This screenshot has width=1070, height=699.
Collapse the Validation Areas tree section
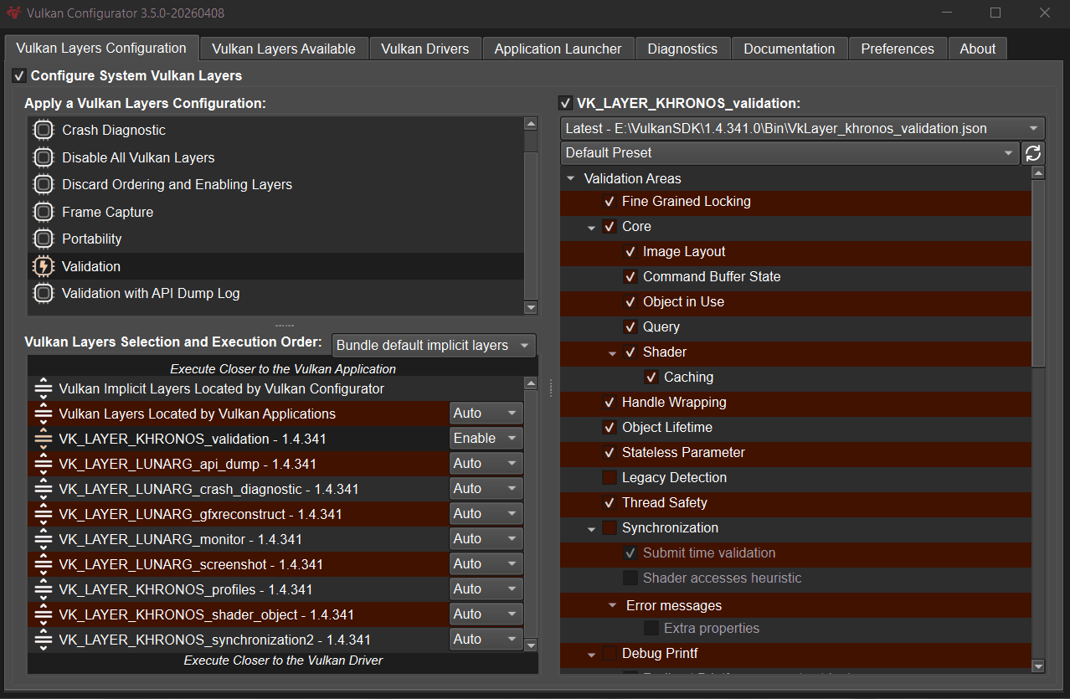click(x=571, y=178)
